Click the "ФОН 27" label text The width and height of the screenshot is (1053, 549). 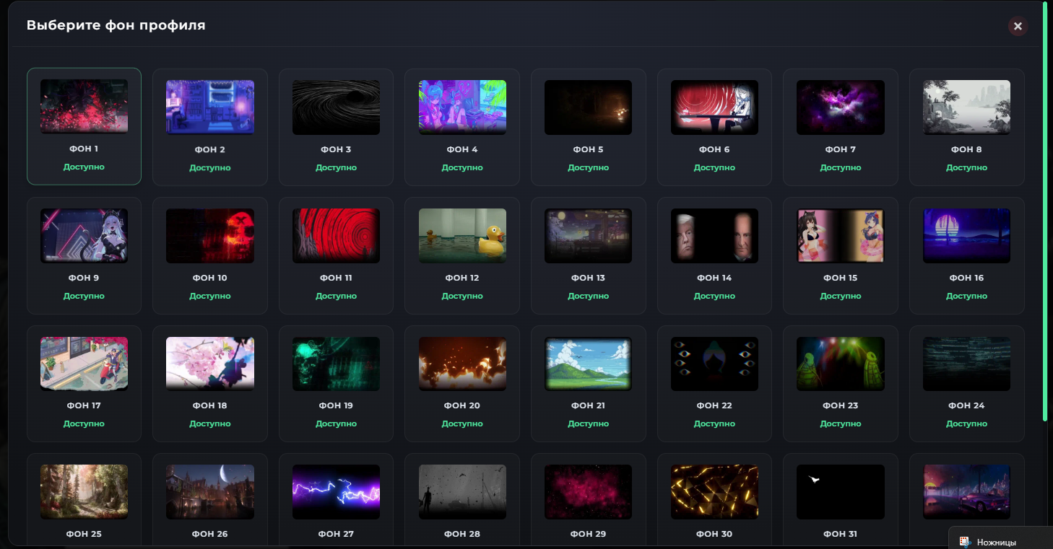(336, 534)
